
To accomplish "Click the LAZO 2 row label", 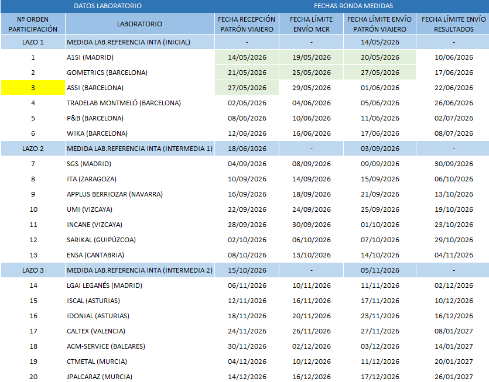I will coord(33,149).
